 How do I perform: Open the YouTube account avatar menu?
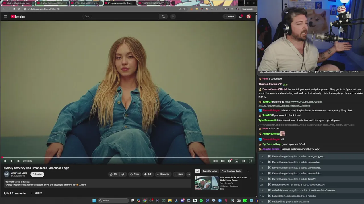[x=249, y=16]
